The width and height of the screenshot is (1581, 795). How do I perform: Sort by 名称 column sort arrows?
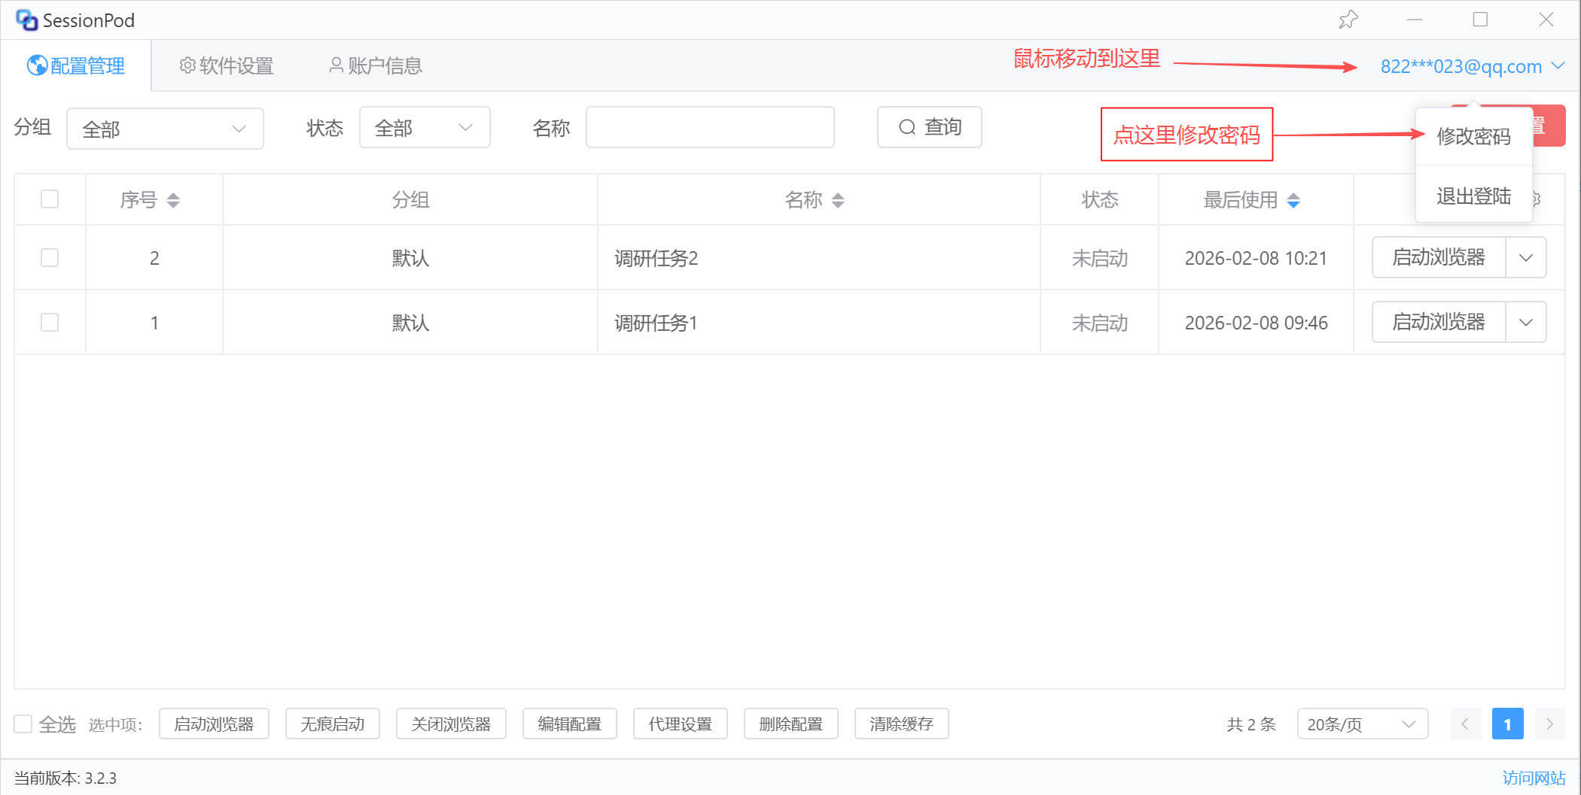838,200
